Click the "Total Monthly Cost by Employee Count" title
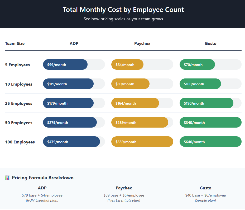 (123, 10)
